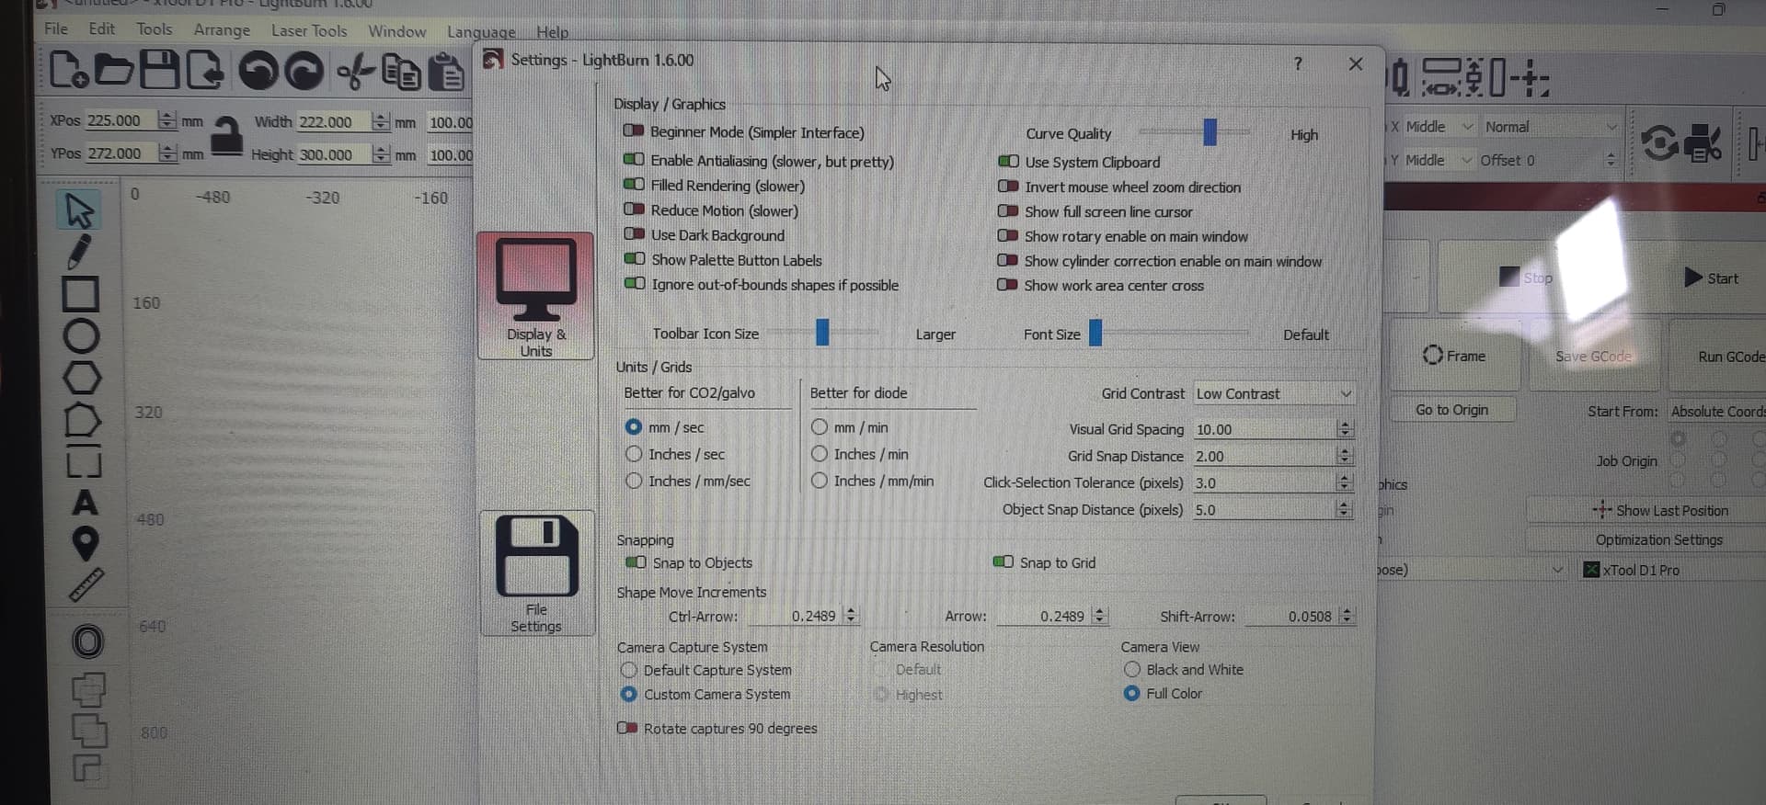Click the help question mark in Settings
Viewport: 1766px width, 805px height.
click(x=1298, y=63)
